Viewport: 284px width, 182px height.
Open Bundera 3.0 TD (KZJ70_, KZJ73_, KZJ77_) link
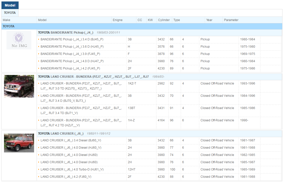pyautogui.click(x=81, y=86)
